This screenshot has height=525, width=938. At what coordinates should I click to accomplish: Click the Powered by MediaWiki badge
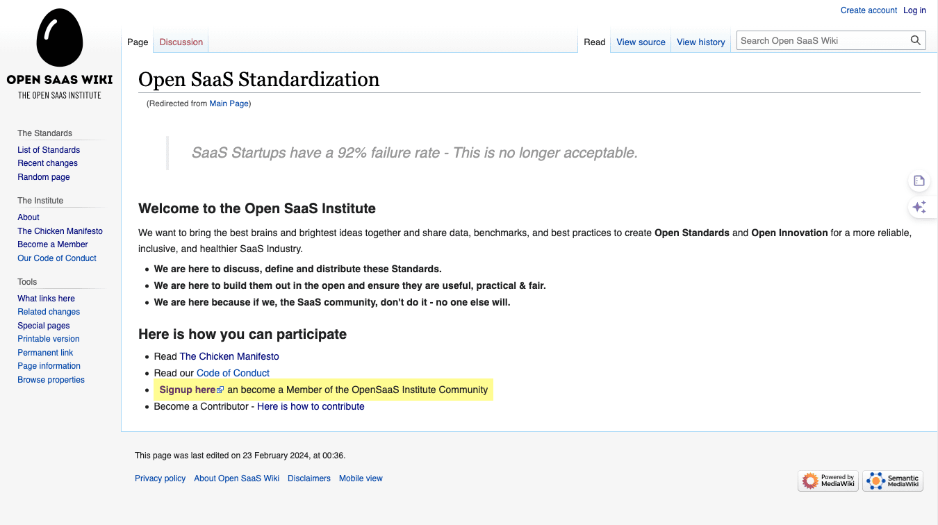828,481
